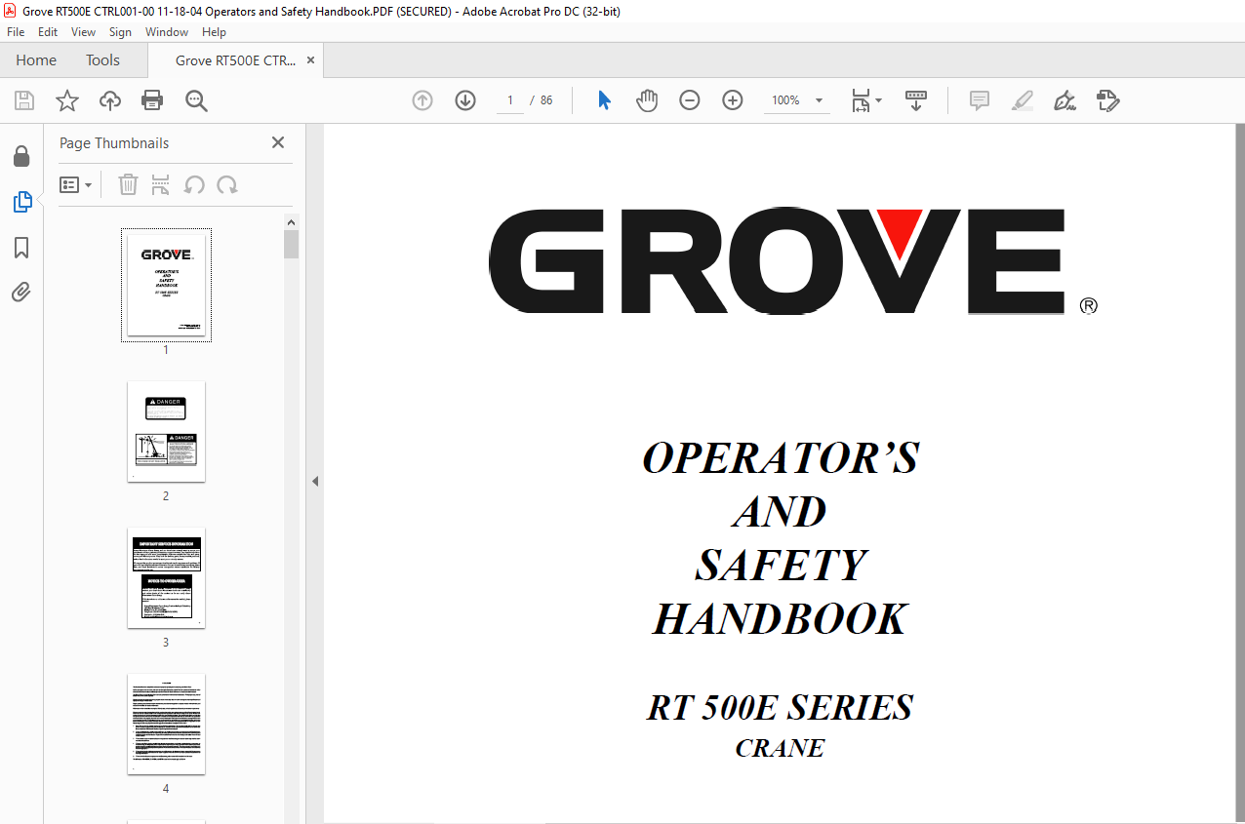
Task: Save file with floppy disk icon
Action: pyautogui.click(x=24, y=100)
